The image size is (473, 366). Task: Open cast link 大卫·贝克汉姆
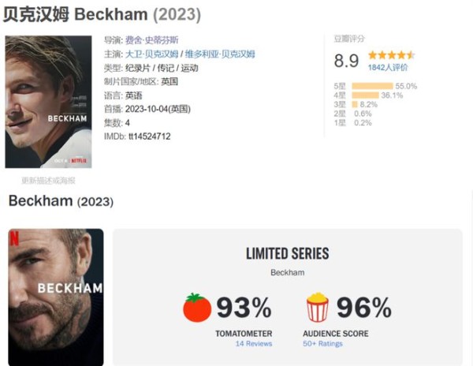151,54
